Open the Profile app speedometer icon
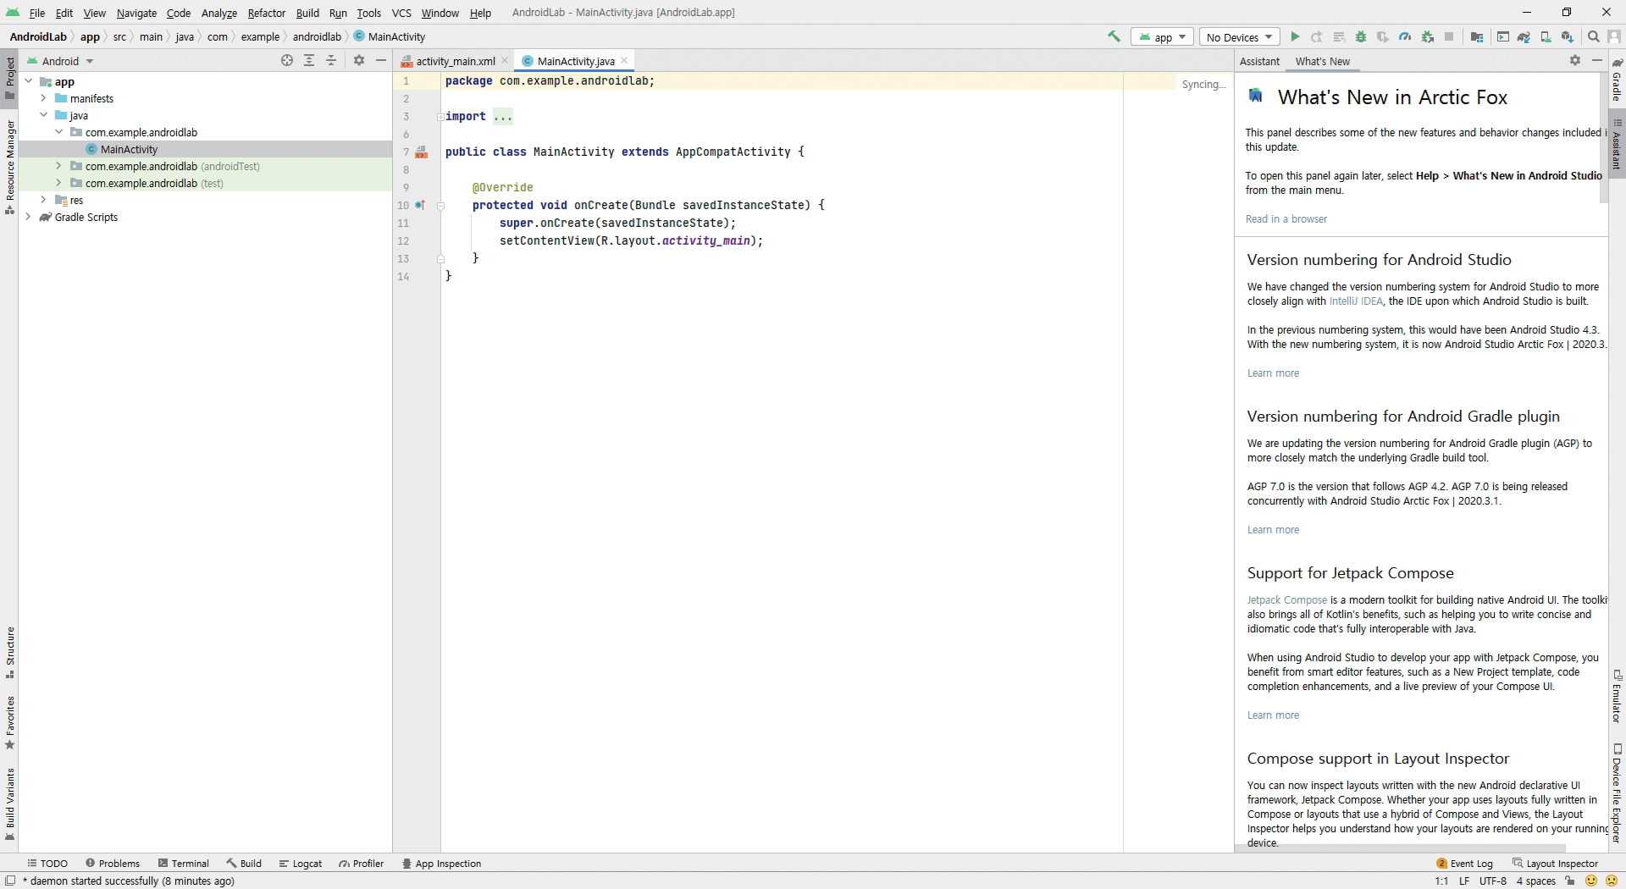 tap(1405, 36)
